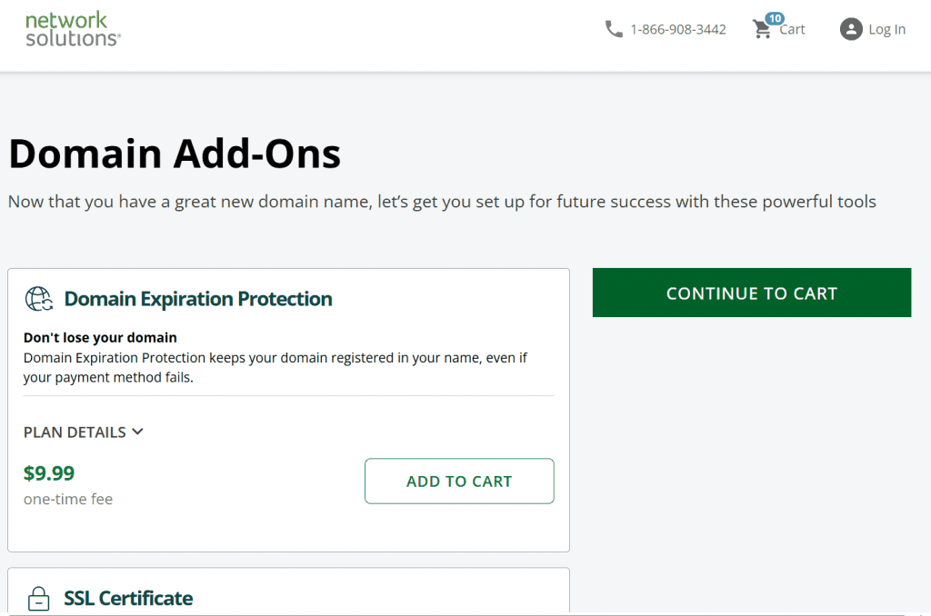Add Domain Expiration Protection to cart
Screen dimensions: 931x616
click(x=459, y=482)
